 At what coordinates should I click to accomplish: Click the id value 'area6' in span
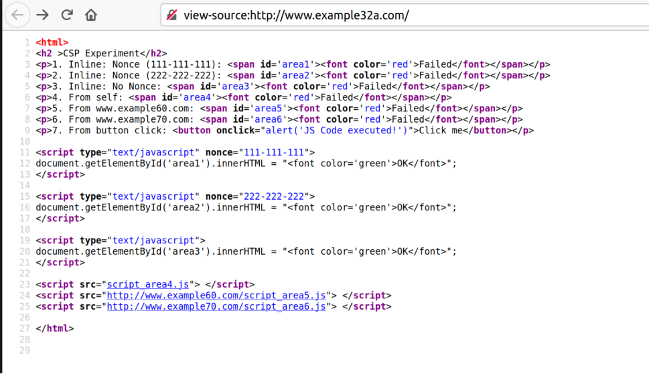point(268,119)
